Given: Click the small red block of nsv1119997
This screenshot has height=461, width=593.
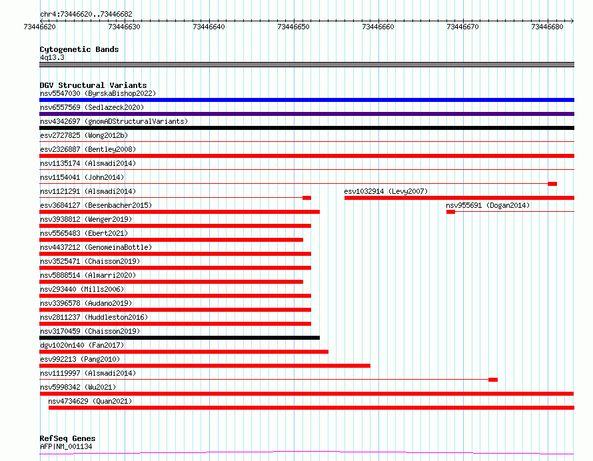Looking at the screenshot, I should tap(493, 380).
